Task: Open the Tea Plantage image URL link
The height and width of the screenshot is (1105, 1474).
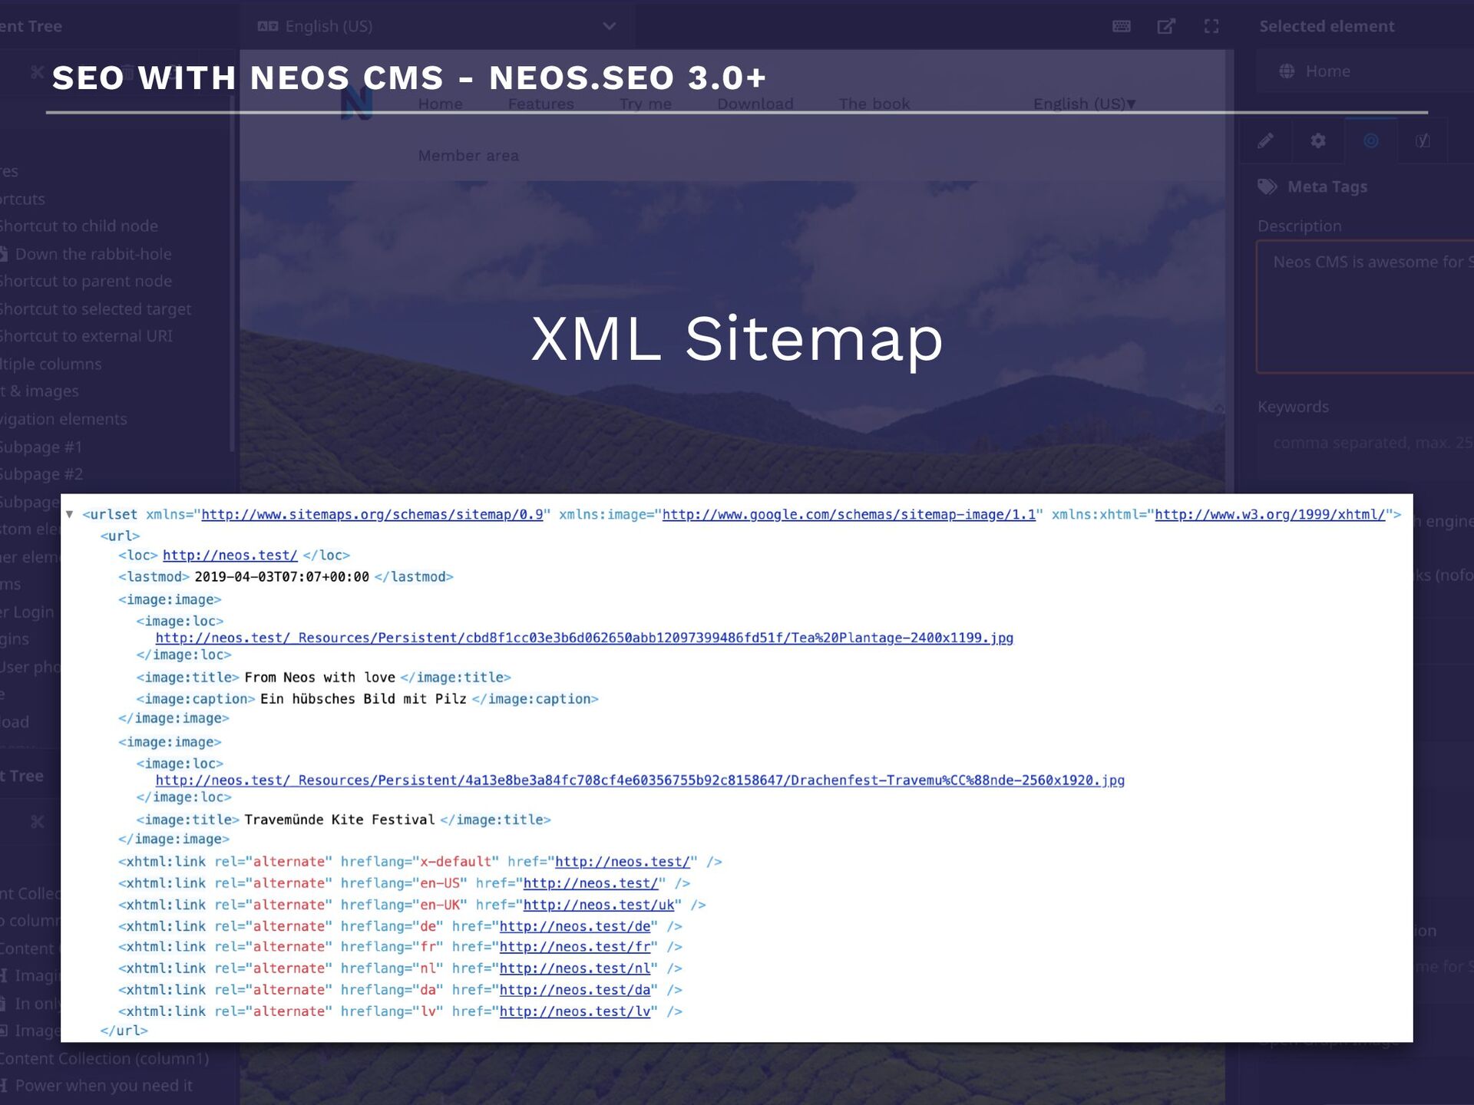Action: (x=584, y=638)
